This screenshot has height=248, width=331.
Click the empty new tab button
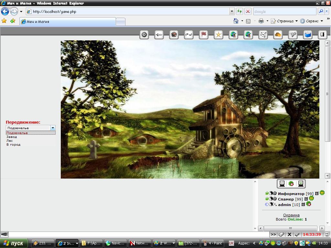[121, 22]
